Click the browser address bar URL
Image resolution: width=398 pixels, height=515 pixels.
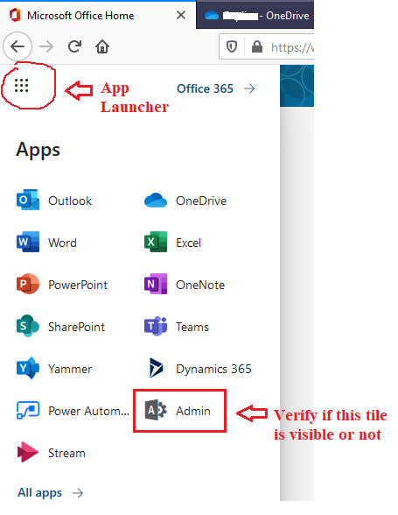pos(292,47)
